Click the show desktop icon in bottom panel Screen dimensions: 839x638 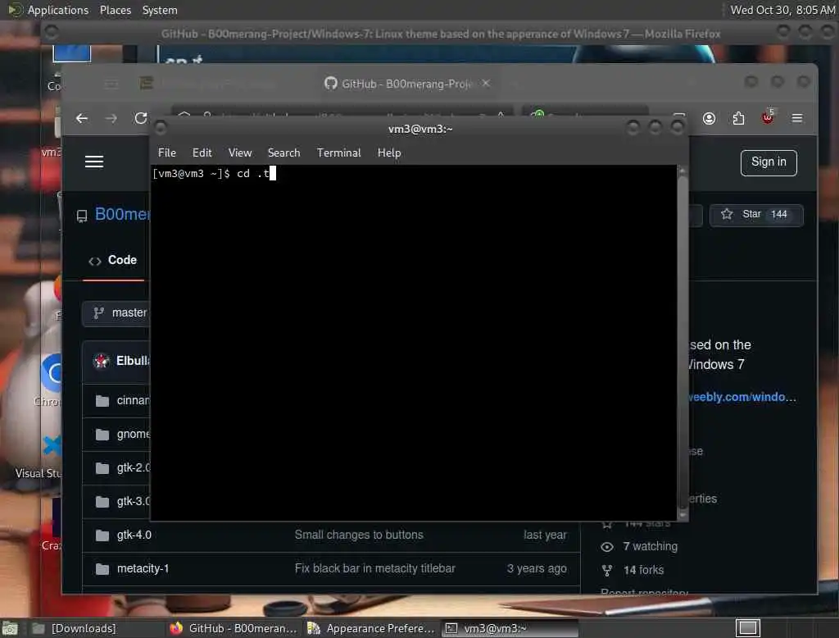[10, 628]
